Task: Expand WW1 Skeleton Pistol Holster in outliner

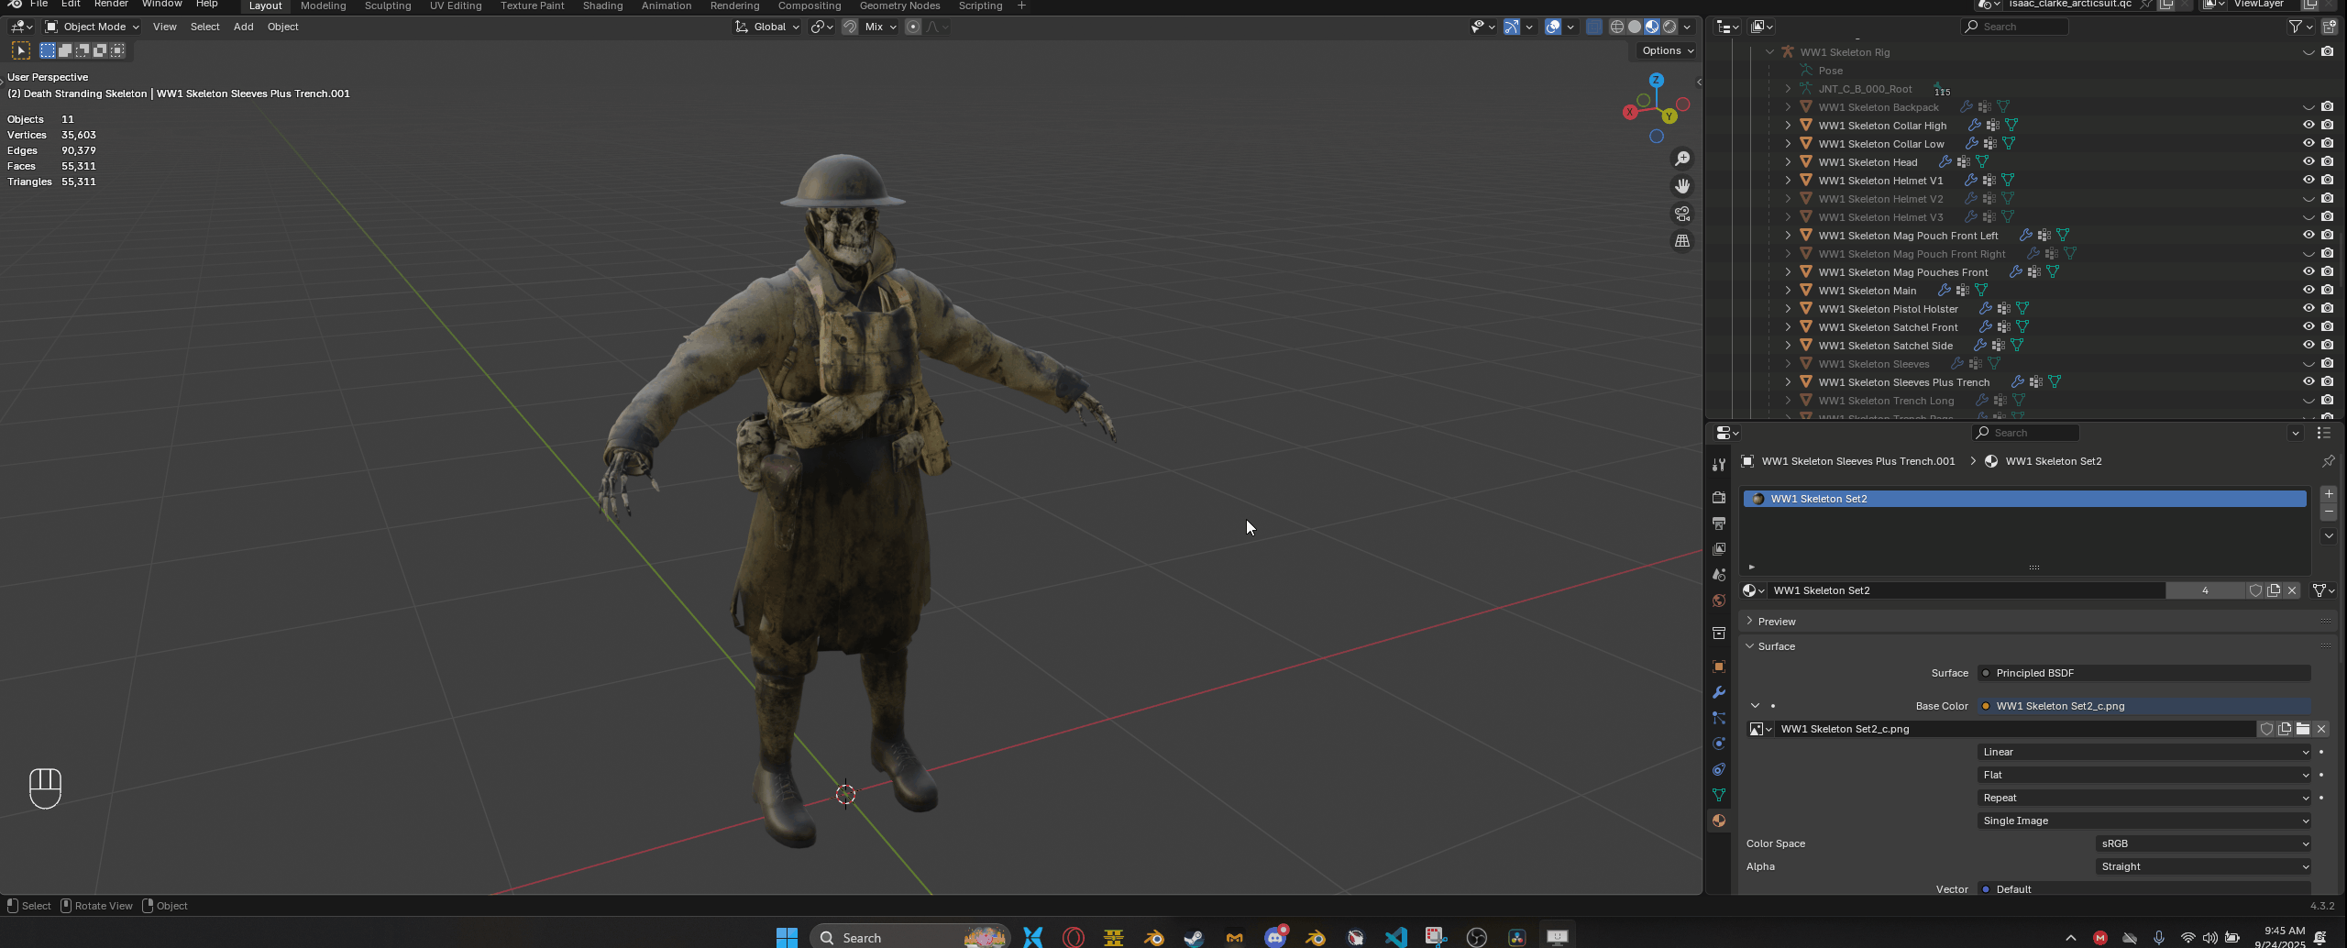Action: pyautogui.click(x=1788, y=309)
